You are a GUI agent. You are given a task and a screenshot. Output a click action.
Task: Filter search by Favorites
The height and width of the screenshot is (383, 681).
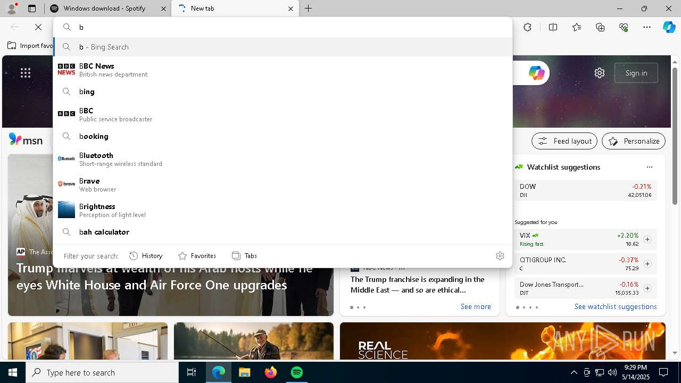coord(197,256)
